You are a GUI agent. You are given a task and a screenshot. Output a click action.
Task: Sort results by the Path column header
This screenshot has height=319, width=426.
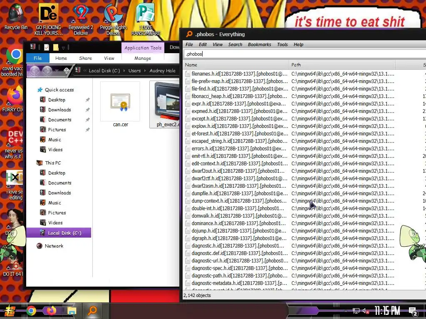pyautogui.click(x=342, y=65)
